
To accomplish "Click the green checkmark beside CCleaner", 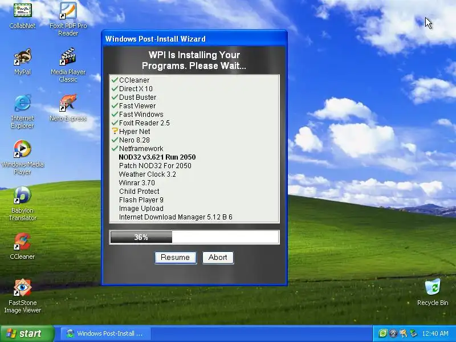I will 115,80.
